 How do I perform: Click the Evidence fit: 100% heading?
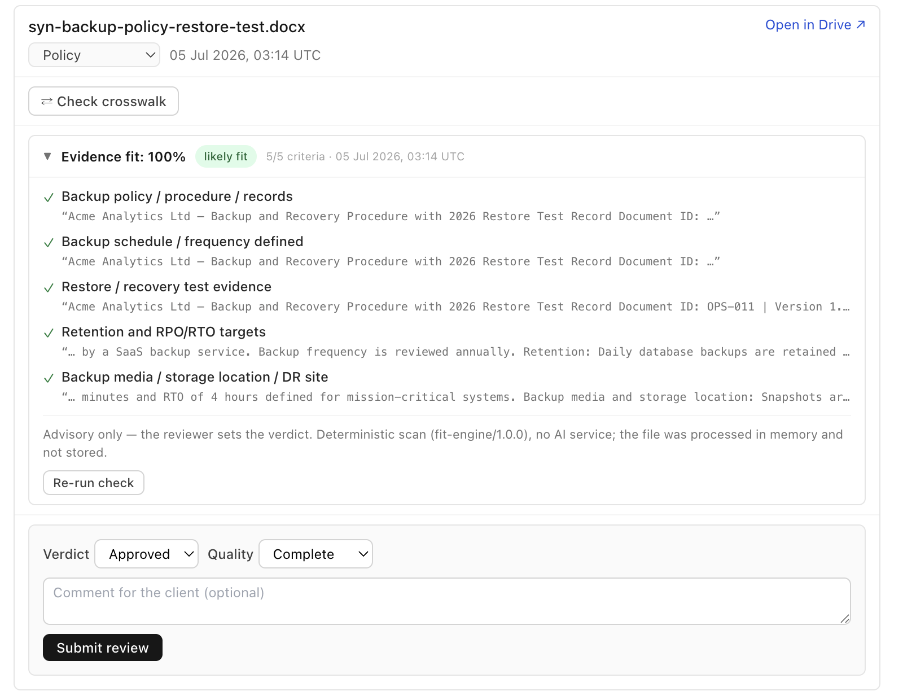[124, 156]
